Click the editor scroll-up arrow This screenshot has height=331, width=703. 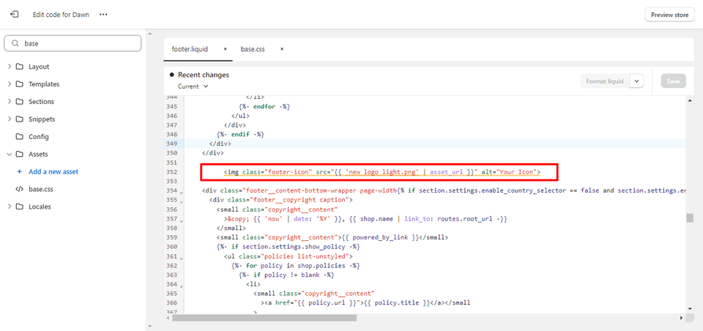(690, 102)
